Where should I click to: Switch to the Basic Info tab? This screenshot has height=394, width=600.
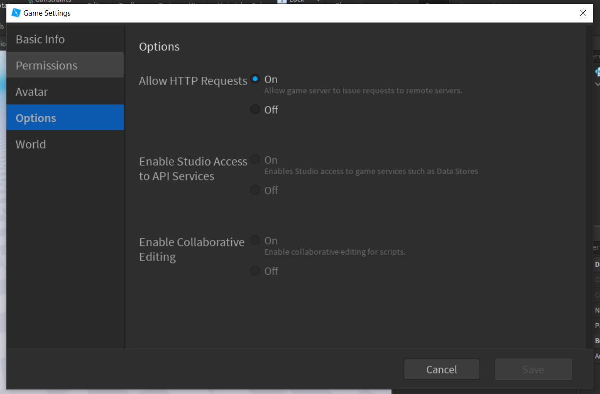40,39
